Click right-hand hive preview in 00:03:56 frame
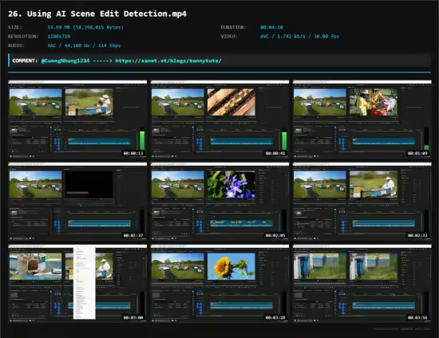This screenshot has height=338, width=439. (374, 267)
